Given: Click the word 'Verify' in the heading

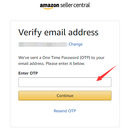Looking at the screenshot, I should coord(30,33).
